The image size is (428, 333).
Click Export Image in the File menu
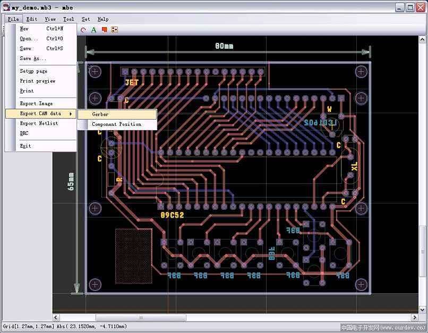coord(34,103)
